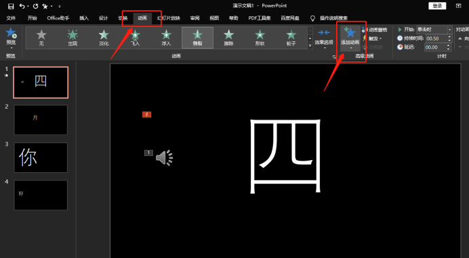Apply the 轮子 wheel animation
469x258 pixels.
tap(291, 38)
